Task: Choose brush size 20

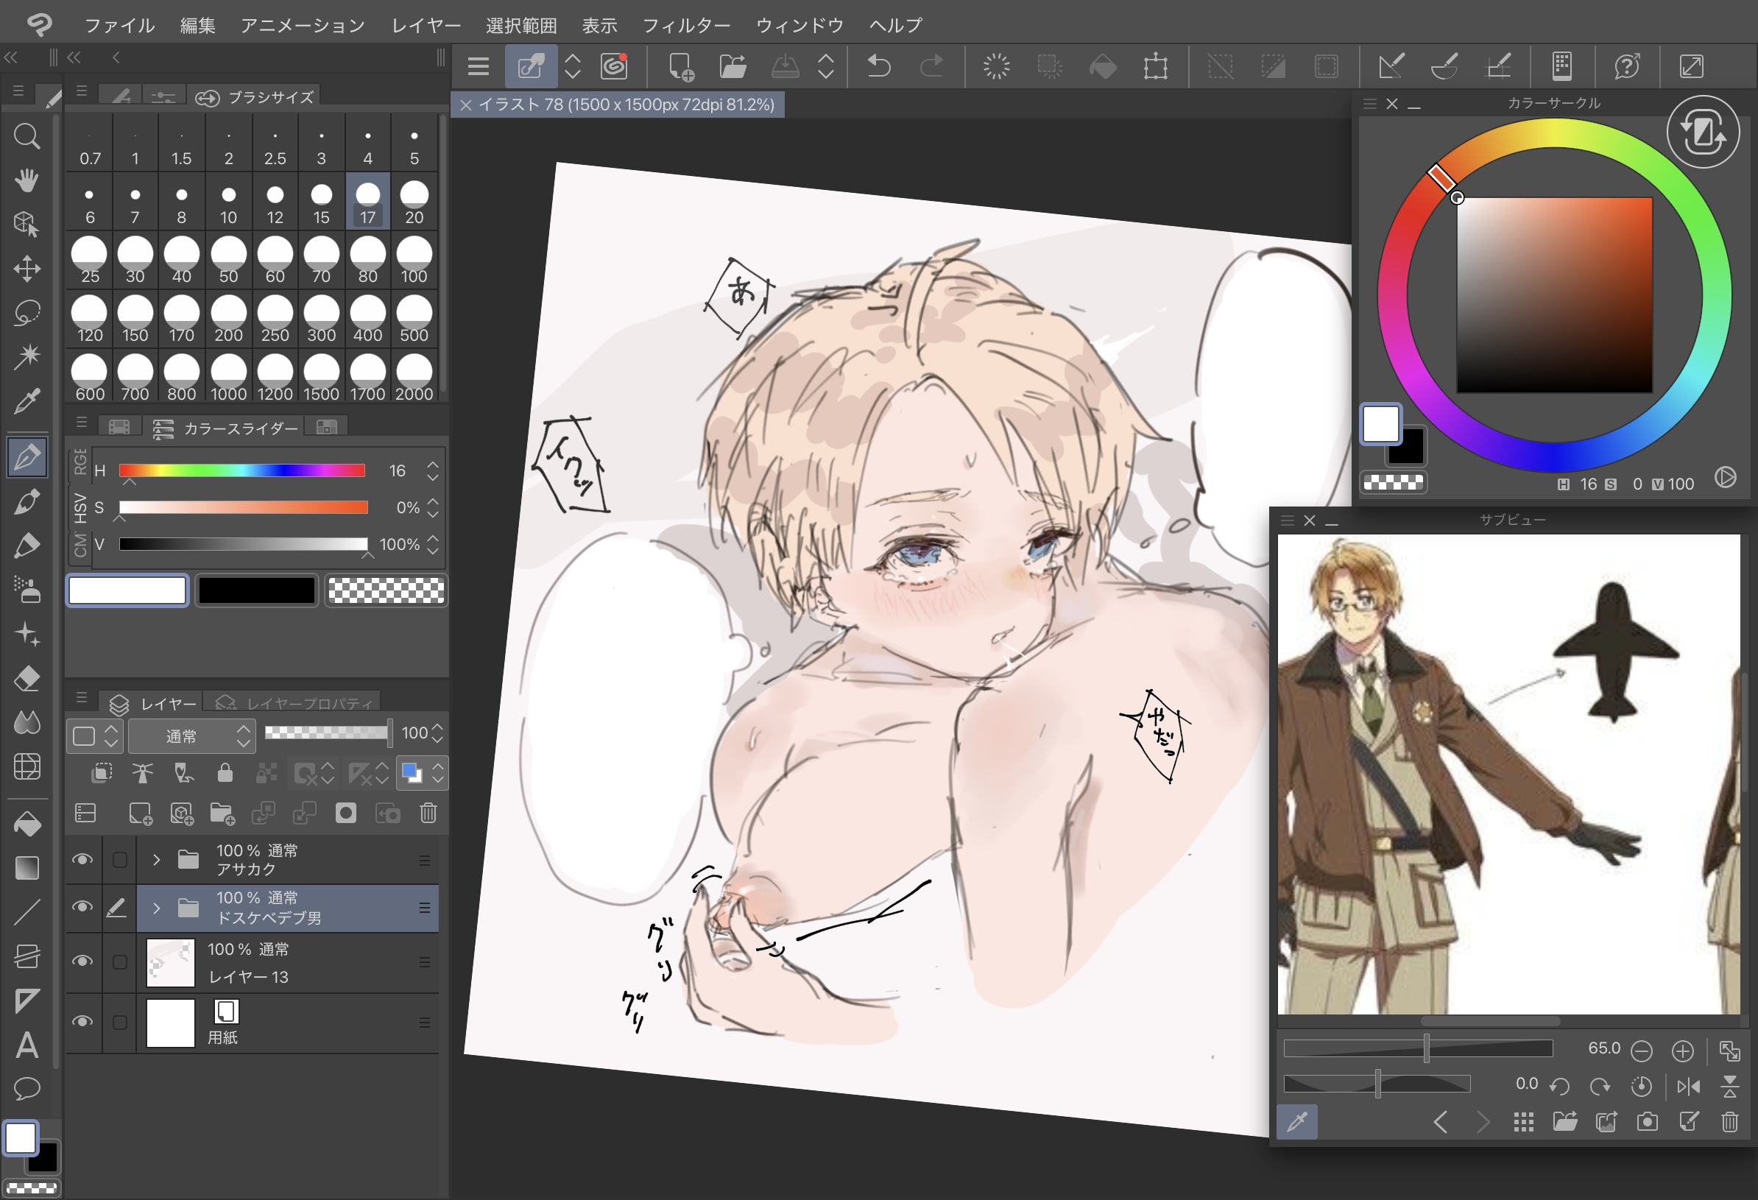Action: (414, 202)
